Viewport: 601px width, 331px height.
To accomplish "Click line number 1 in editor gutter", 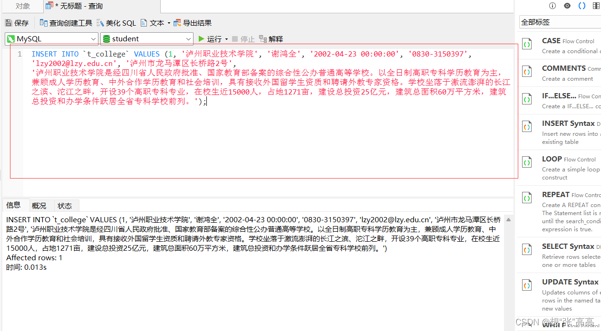I will (x=19, y=54).
